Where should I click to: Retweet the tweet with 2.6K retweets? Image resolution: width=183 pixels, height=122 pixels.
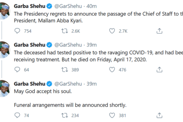pyautogui.click(x=65, y=31)
